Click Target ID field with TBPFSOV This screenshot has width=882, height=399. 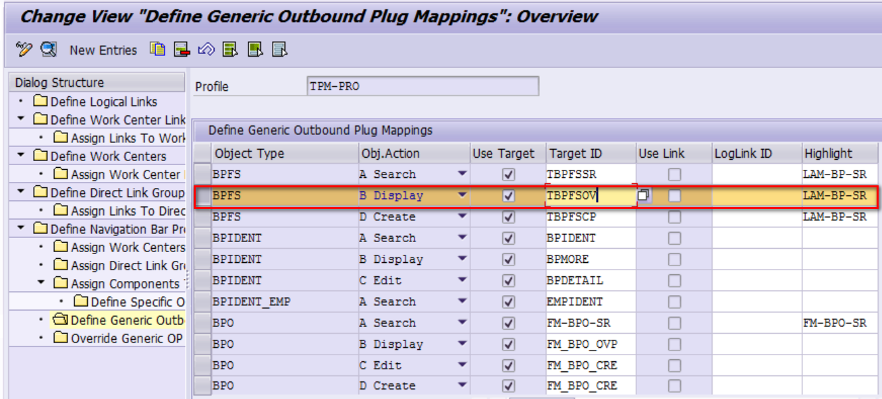(x=590, y=195)
